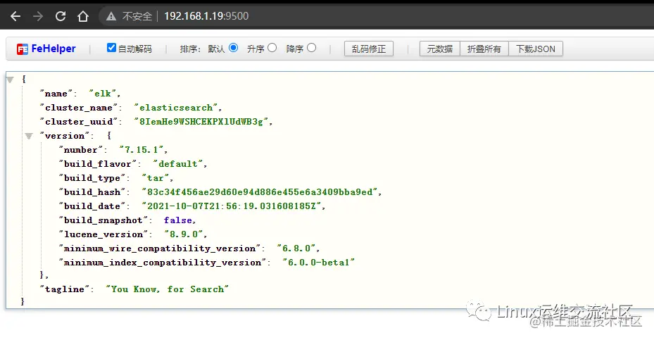The width and height of the screenshot is (654, 340).
Task: Click the 排序 label text
Action: (190, 49)
